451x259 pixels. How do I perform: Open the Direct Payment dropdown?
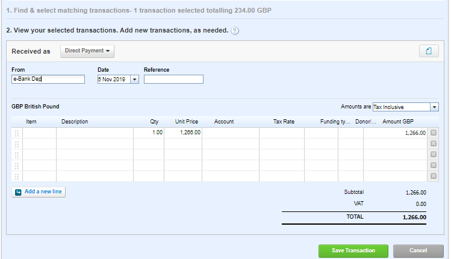tap(87, 51)
